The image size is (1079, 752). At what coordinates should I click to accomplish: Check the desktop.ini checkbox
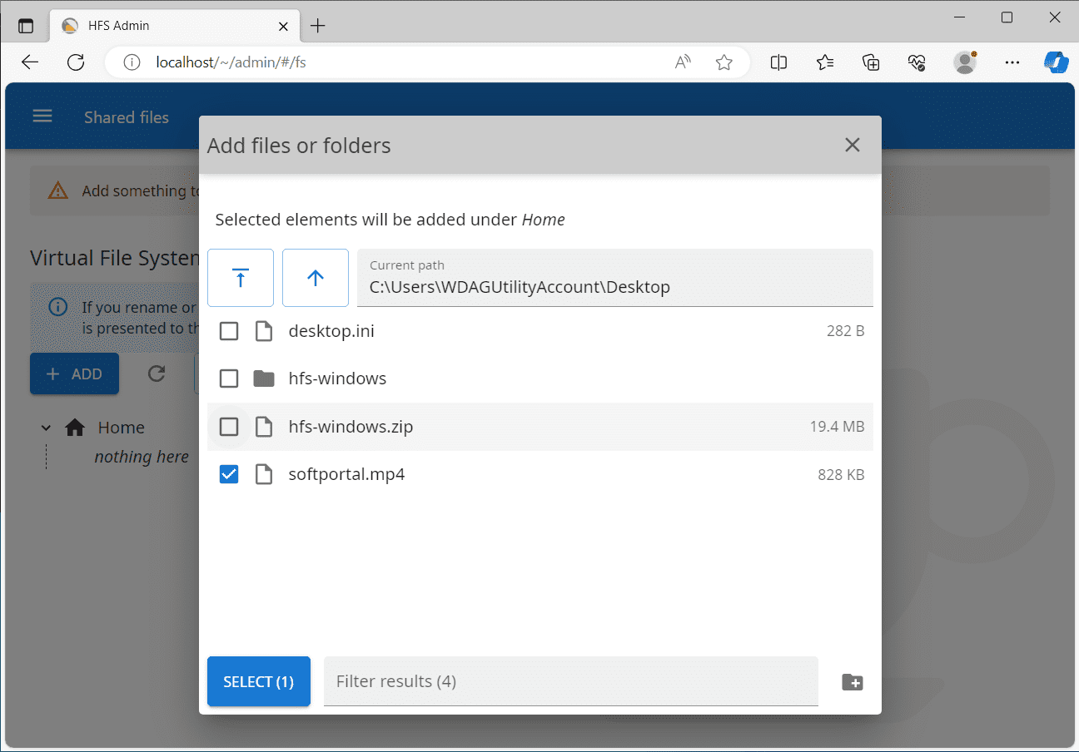point(229,332)
